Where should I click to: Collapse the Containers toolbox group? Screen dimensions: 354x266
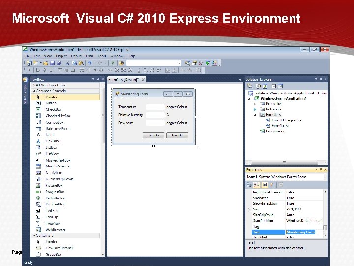point(34,235)
